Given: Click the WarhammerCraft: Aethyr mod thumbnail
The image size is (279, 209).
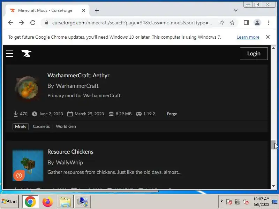Looking at the screenshot, I should coord(27,89).
